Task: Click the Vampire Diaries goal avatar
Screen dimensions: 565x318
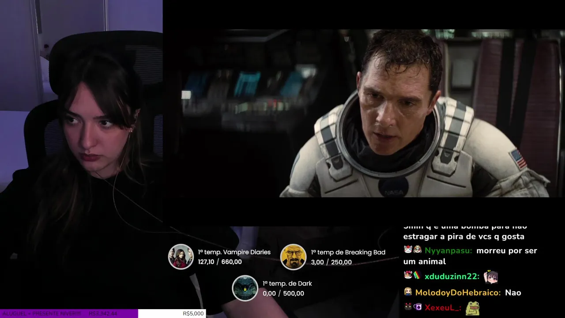Action: tap(181, 257)
